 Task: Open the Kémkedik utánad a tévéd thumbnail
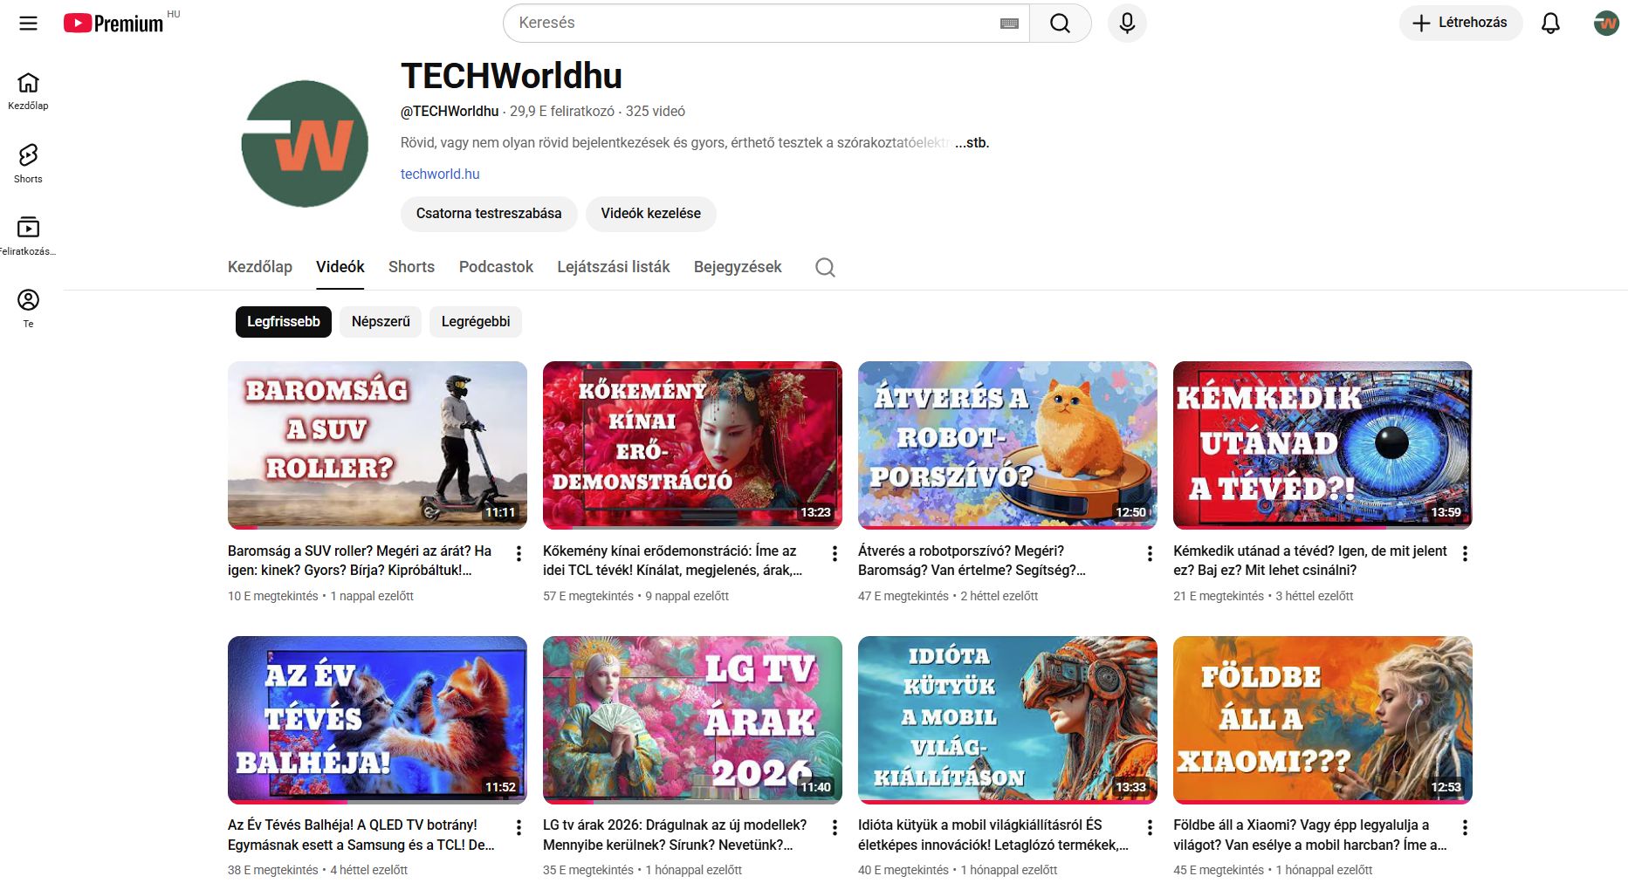pos(1322,445)
